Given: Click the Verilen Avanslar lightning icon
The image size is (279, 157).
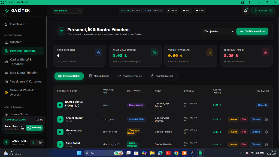Looking at the screenshot, I should [210, 53].
